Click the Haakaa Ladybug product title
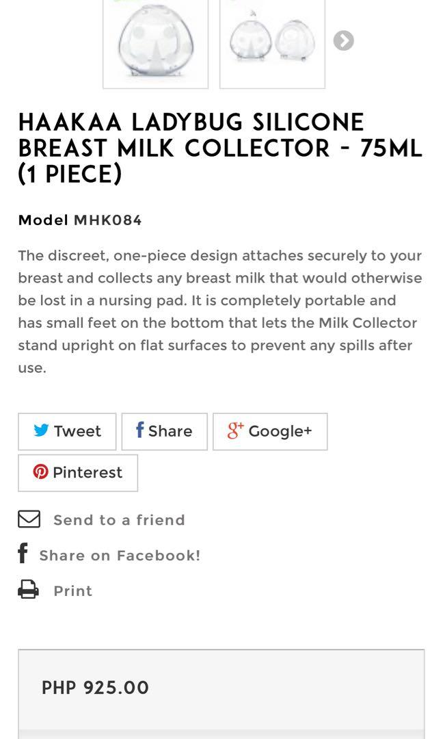The height and width of the screenshot is (739, 443). pos(220,148)
